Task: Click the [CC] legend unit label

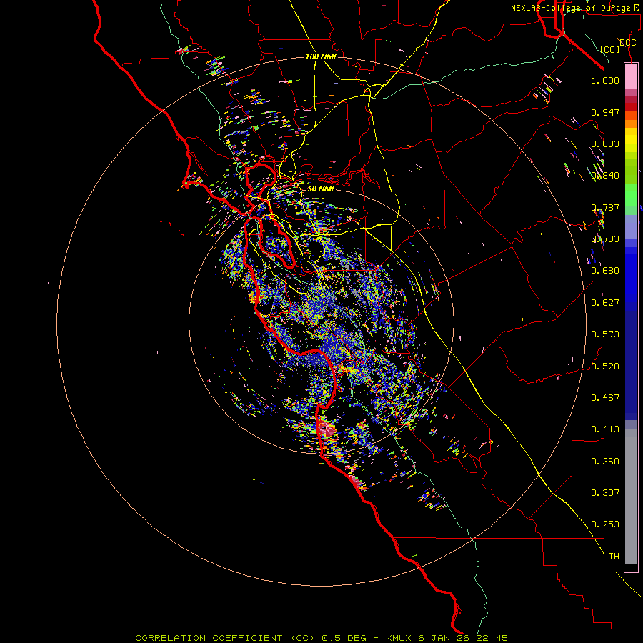Action: [610, 49]
